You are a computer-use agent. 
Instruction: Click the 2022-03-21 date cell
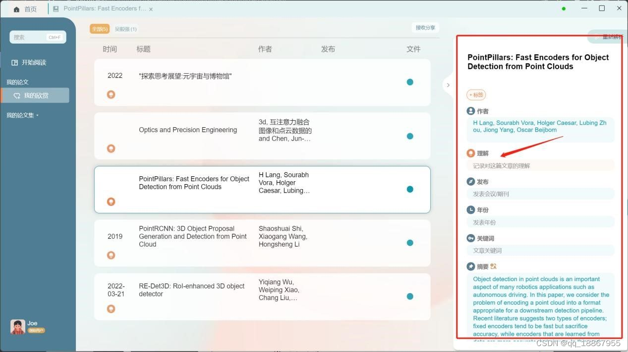tap(116, 290)
